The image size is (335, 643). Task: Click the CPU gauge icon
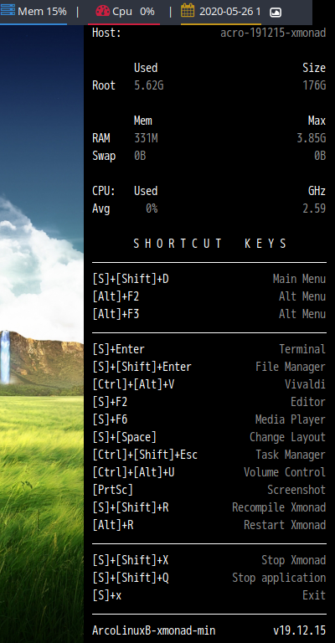click(x=103, y=11)
